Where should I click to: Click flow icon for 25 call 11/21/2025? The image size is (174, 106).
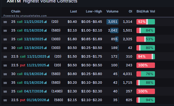point(5,22)
